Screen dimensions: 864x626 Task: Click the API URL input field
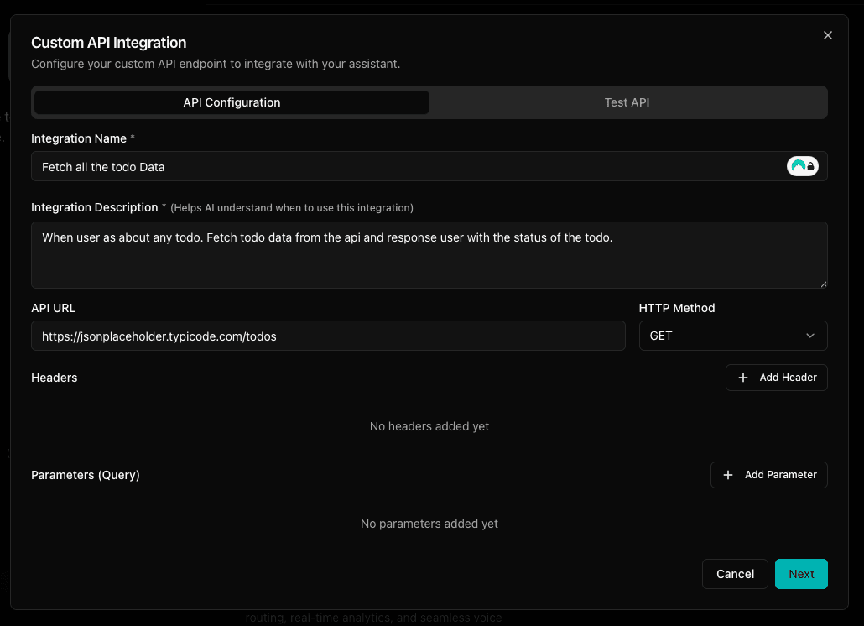pos(328,336)
